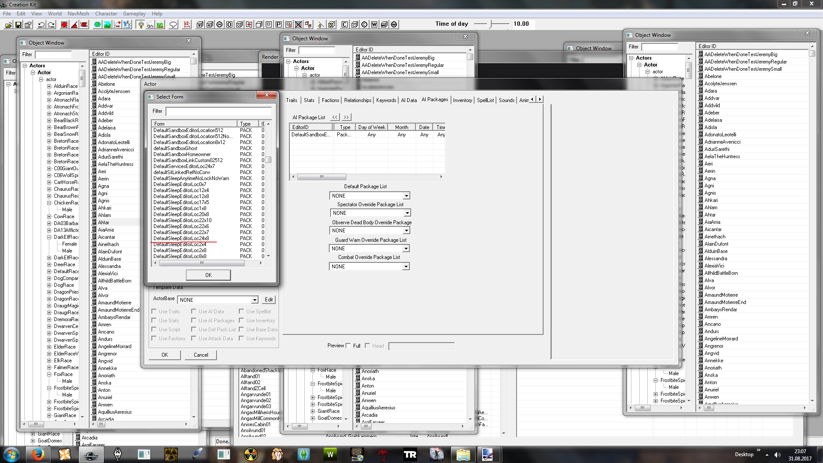823x463 pixels.
Task: Open Firefox from the taskbar
Action: click(x=38, y=454)
